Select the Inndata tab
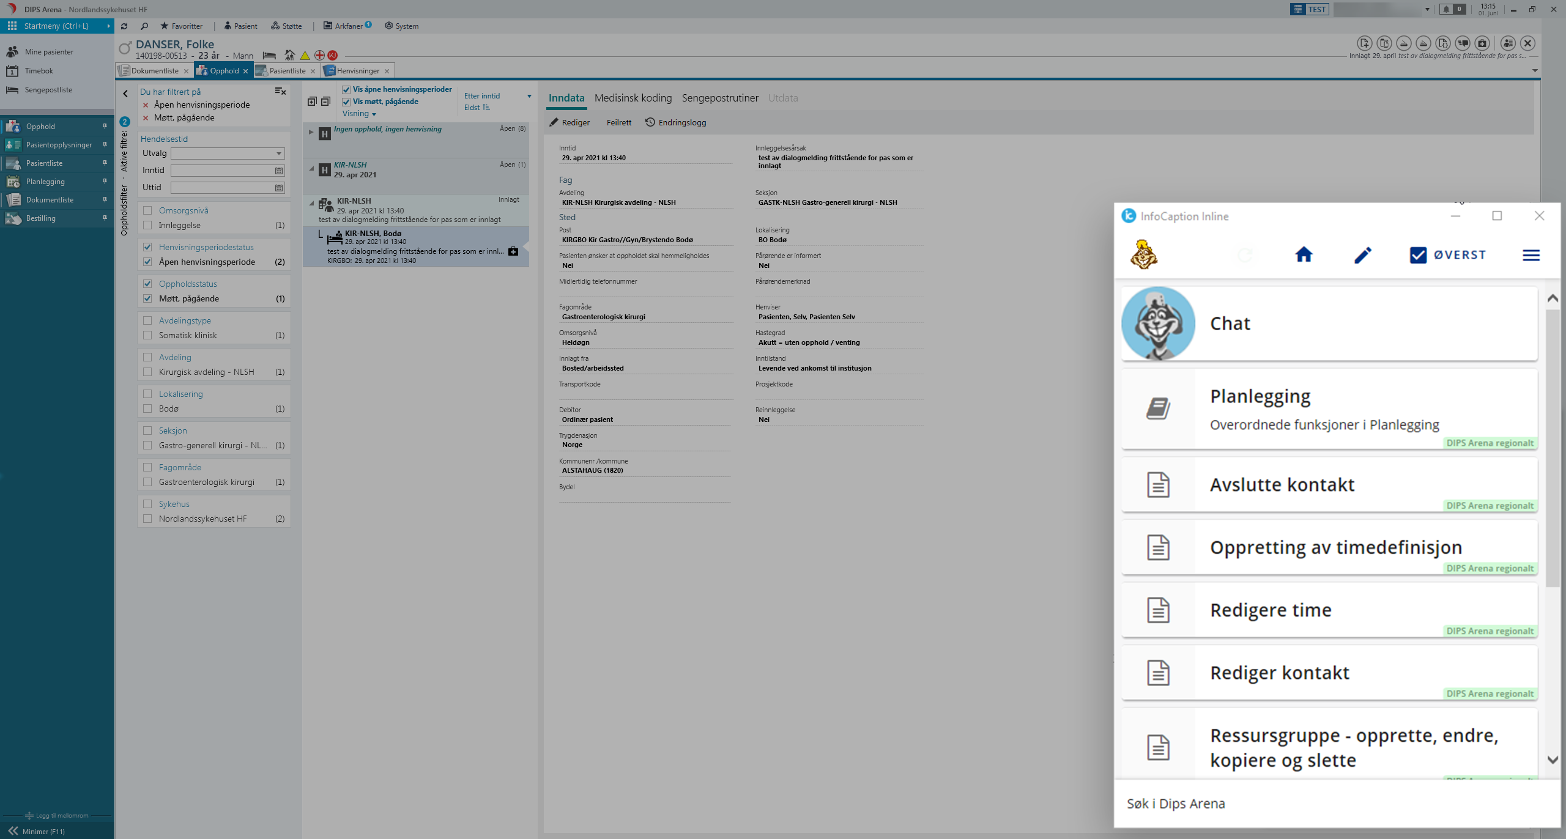1566x839 pixels. point(565,97)
